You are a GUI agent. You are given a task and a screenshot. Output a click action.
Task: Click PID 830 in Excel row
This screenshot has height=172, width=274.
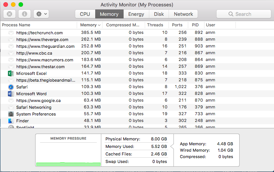point(199,73)
